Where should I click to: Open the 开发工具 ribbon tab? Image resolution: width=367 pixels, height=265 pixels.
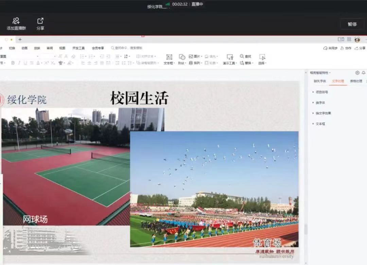78,48
